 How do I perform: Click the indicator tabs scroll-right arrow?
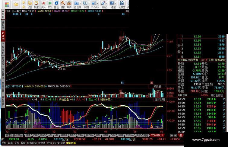point(175,135)
